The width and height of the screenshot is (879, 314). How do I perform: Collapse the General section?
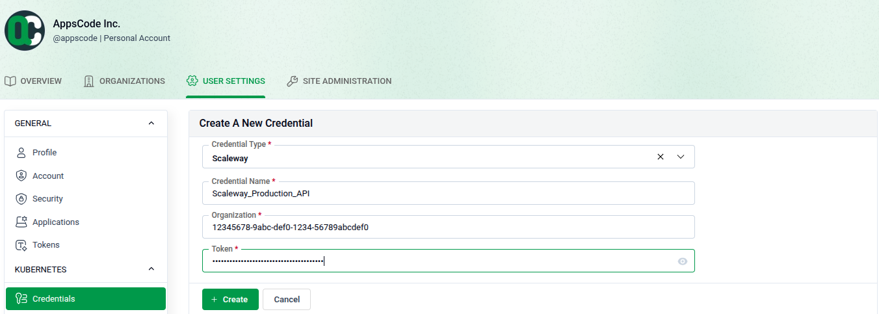coord(151,124)
